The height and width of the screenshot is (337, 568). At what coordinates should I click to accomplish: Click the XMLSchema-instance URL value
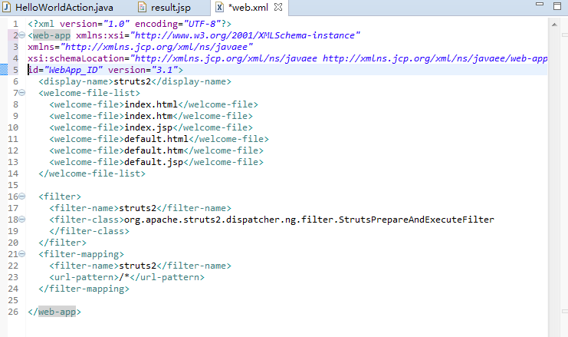(x=245, y=35)
